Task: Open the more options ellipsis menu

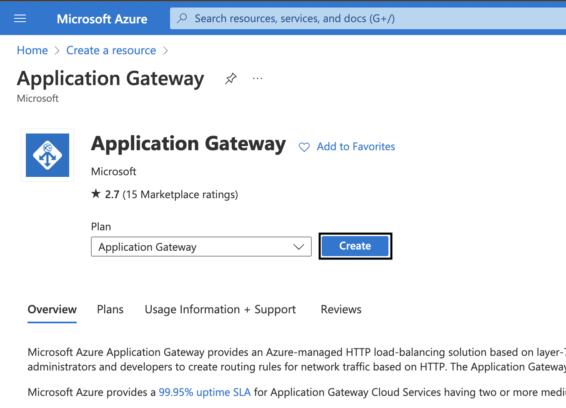Action: (x=258, y=78)
